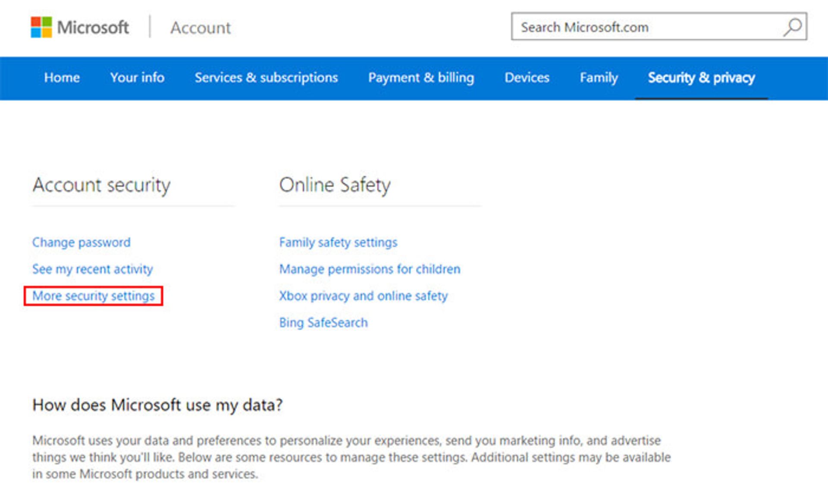The height and width of the screenshot is (495, 828).
Task: Open Family safety settings
Action: (338, 243)
